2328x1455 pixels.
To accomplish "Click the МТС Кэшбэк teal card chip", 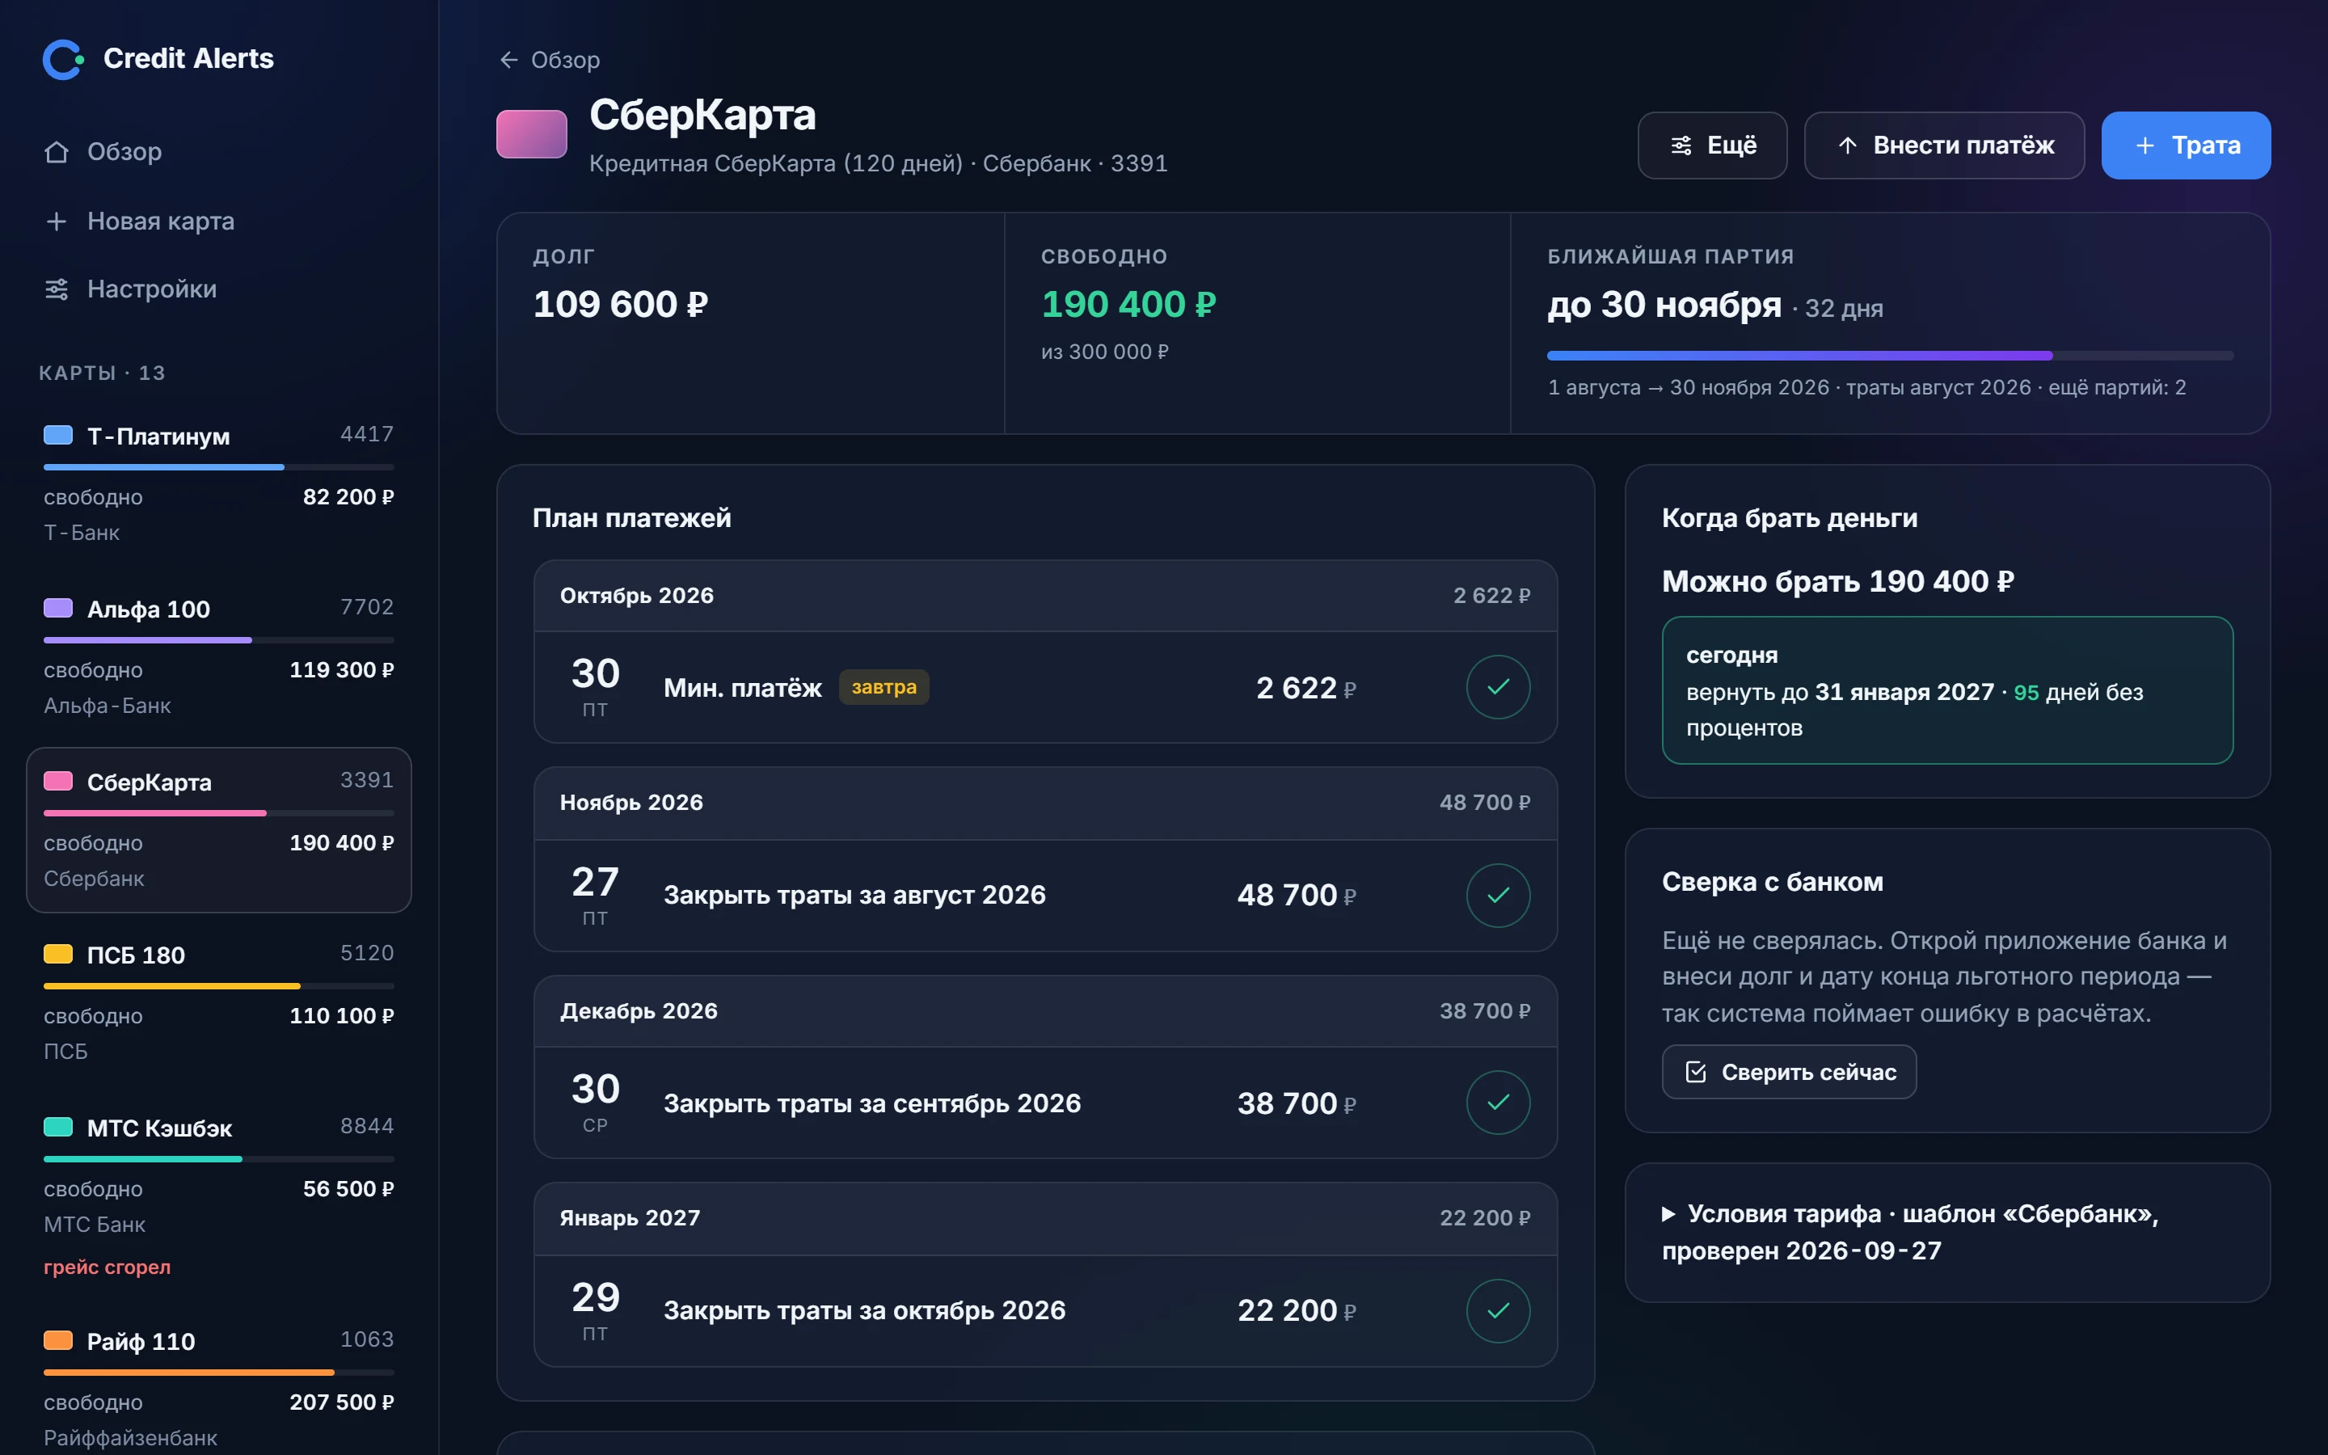I will click(59, 1126).
